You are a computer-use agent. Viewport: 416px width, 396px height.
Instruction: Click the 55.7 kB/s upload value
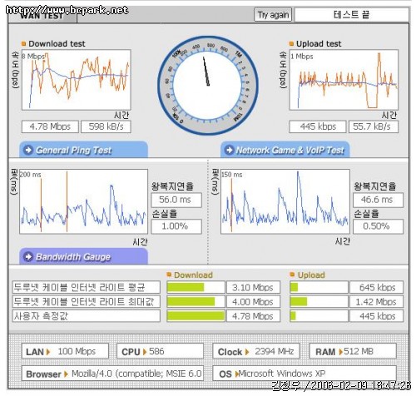tap(374, 126)
